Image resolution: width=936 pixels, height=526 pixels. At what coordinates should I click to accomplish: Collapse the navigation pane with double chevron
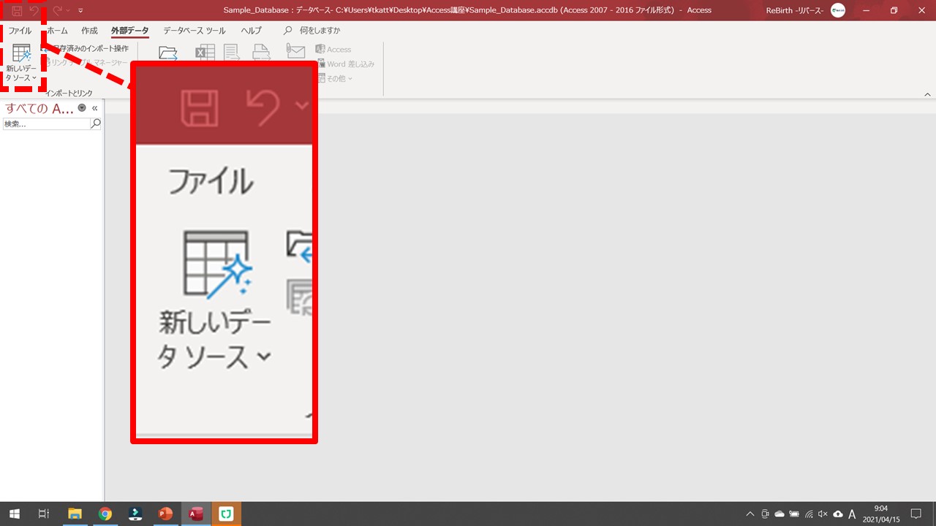95,108
